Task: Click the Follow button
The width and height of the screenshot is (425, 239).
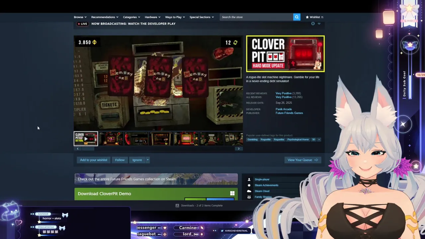Action: [120, 160]
